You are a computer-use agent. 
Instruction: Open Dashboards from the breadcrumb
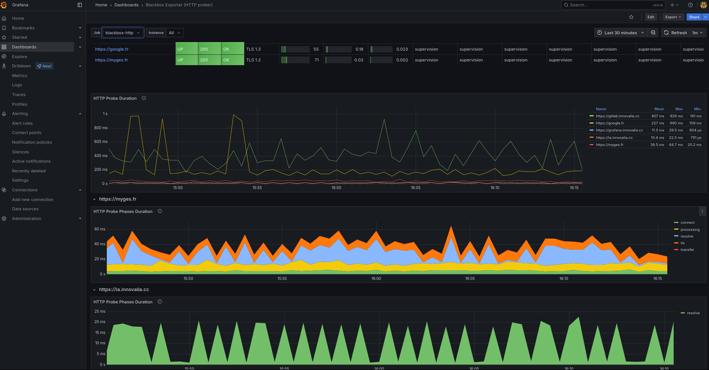tap(127, 5)
